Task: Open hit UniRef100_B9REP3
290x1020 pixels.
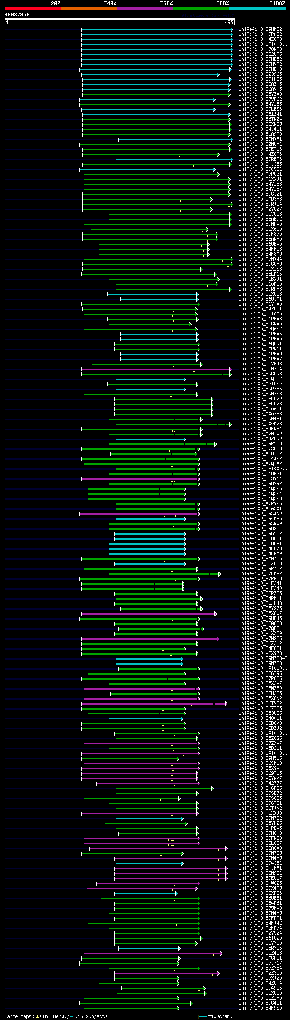Action: [260, 159]
